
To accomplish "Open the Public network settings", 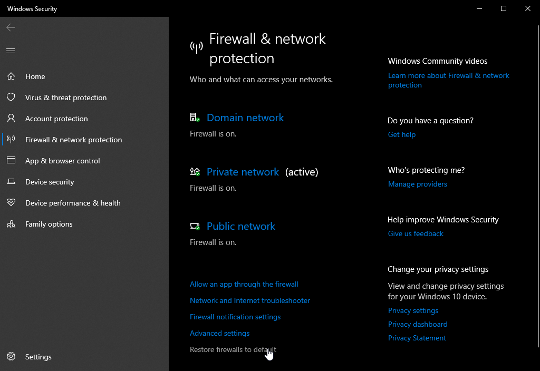I will (241, 227).
